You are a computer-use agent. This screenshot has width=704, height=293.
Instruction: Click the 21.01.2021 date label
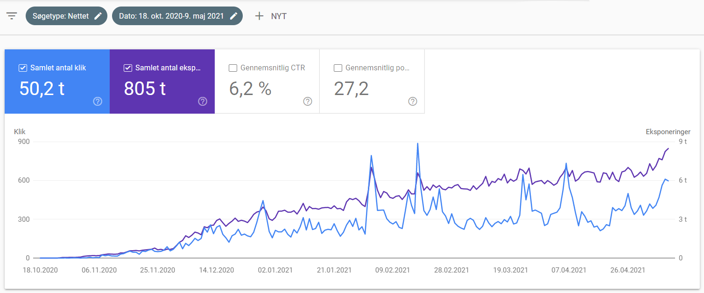click(x=334, y=270)
